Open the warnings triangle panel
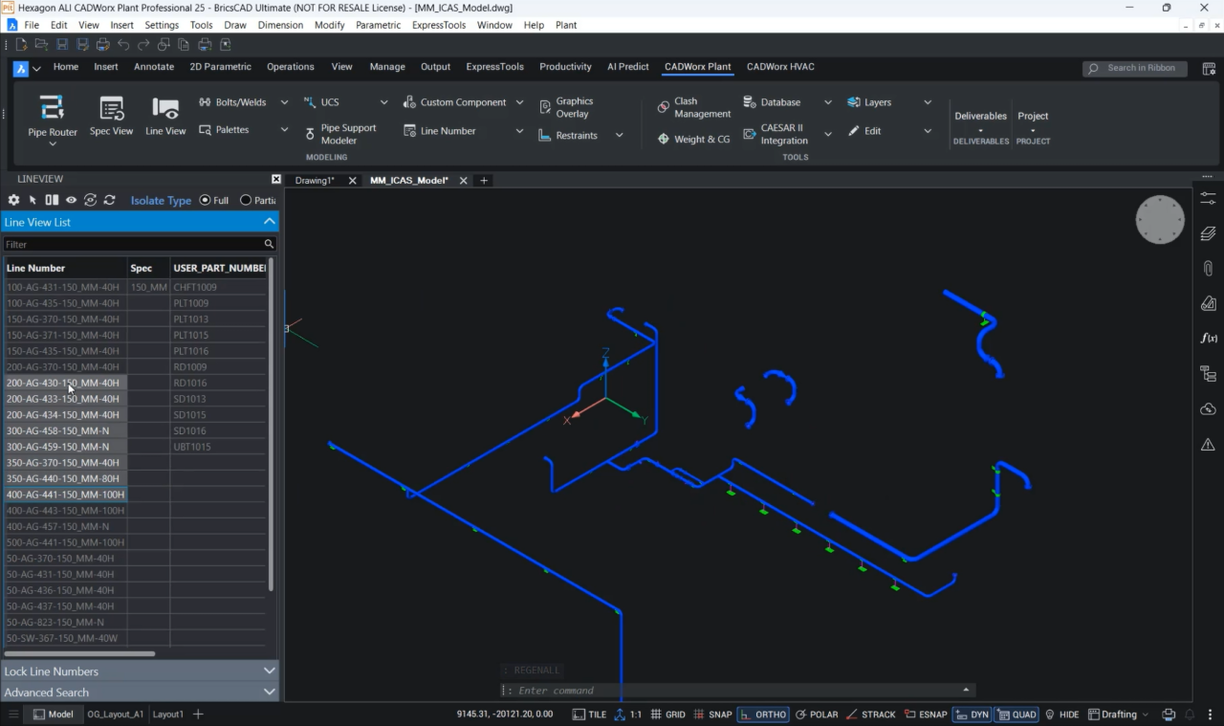Screen dimensions: 1224x726 (x=1208, y=445)
